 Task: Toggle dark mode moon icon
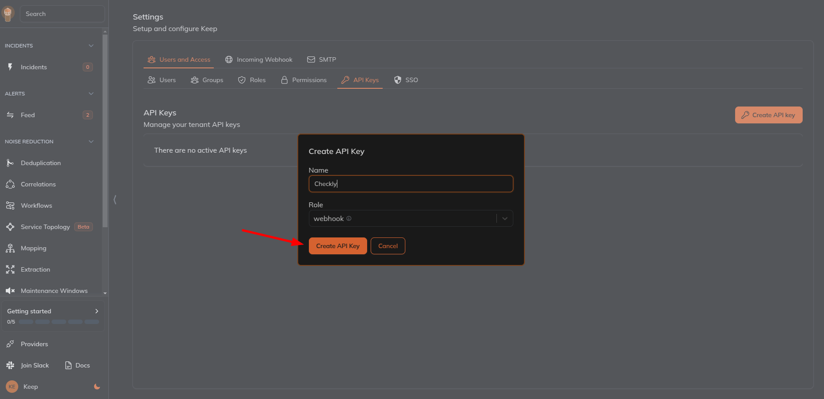[97, 387]
